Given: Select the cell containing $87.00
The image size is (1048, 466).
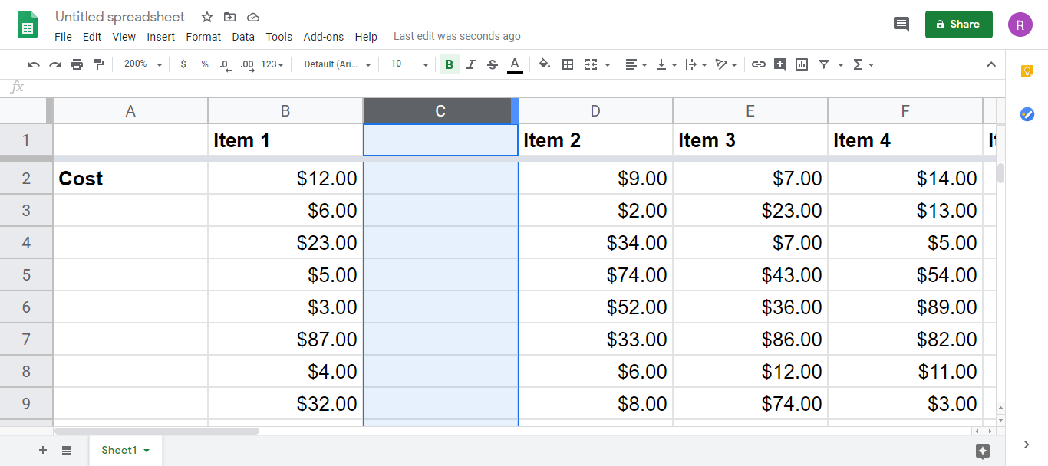Looking at the screenshot, I should (x=285, y=339).
